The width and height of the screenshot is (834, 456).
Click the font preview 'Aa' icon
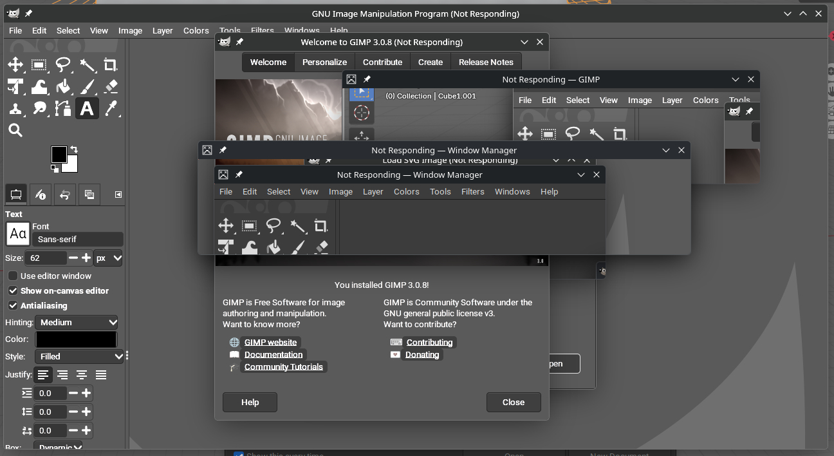point(18,234)
